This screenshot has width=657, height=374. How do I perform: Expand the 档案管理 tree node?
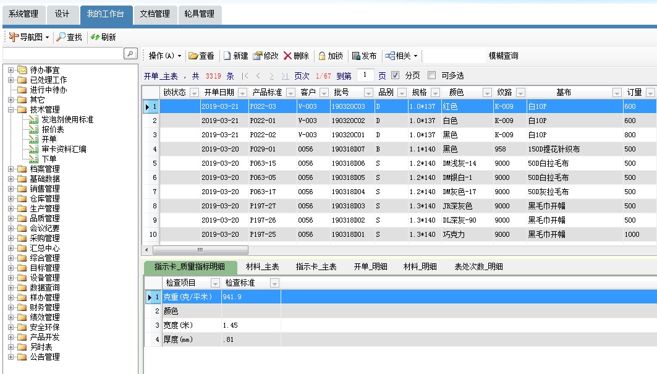[x=11, y=169]
